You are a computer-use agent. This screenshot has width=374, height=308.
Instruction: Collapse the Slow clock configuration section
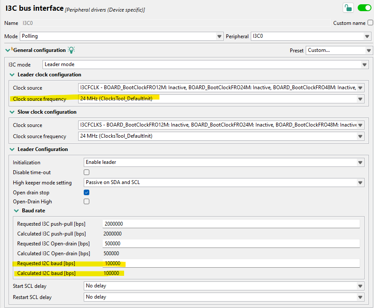click(12, 112)
